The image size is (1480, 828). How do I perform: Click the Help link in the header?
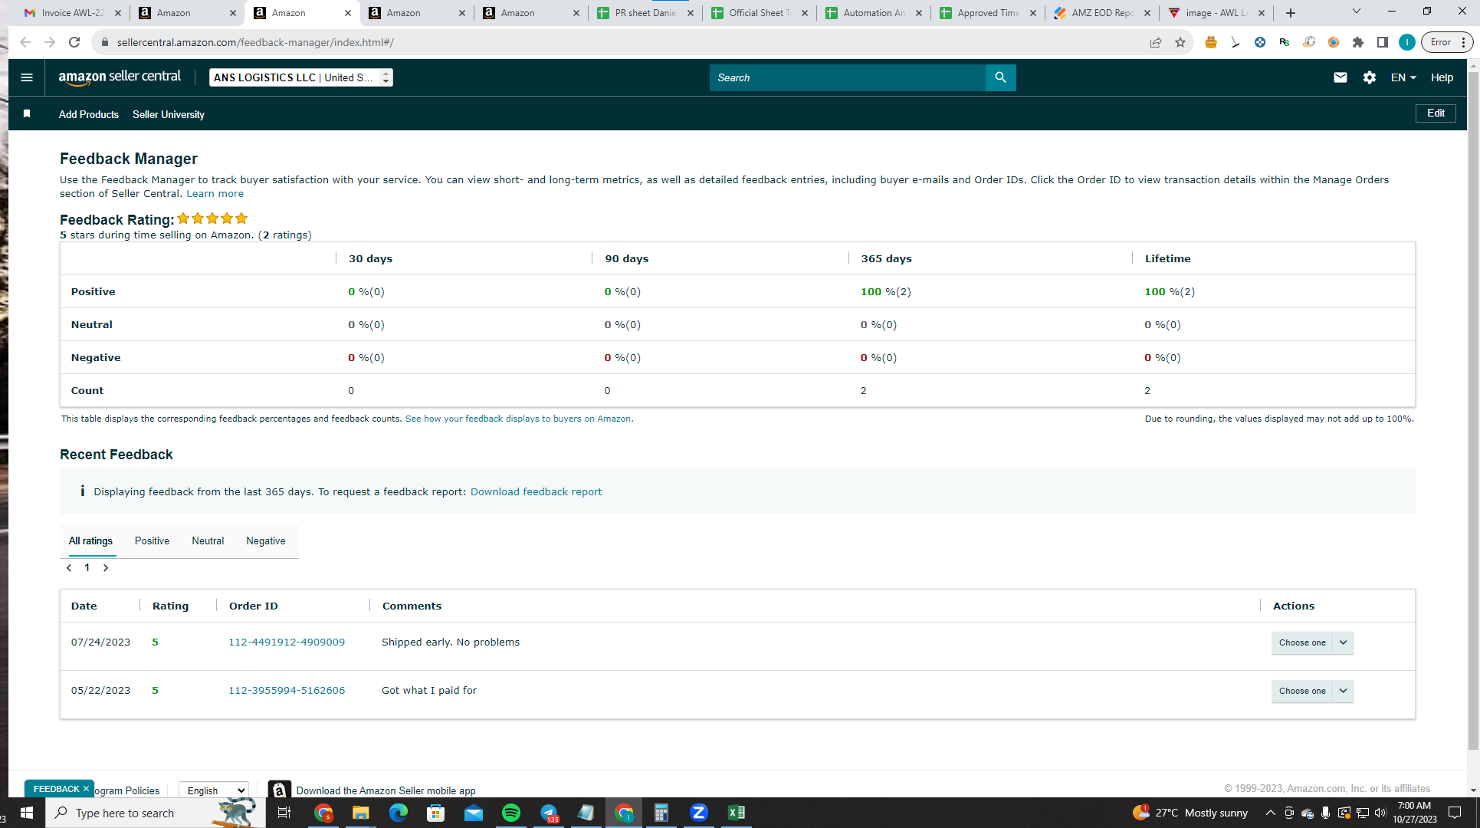[x=1442, y=77]
